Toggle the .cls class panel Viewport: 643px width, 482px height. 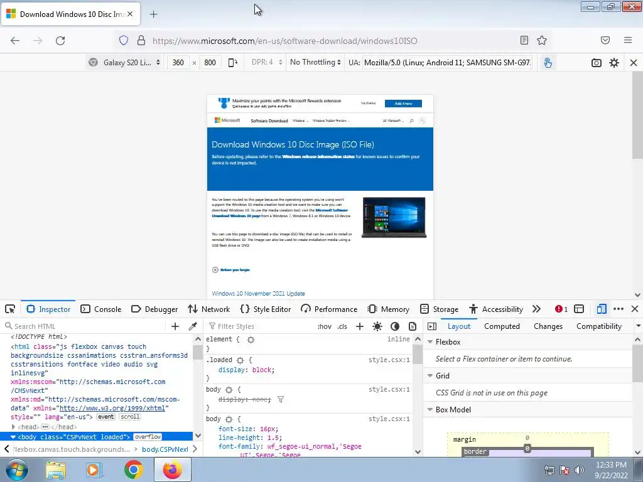pos(342,326)
